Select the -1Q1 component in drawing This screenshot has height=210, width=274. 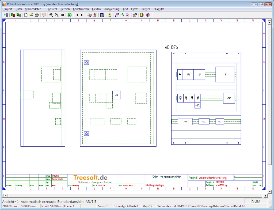tap(116, 95)
